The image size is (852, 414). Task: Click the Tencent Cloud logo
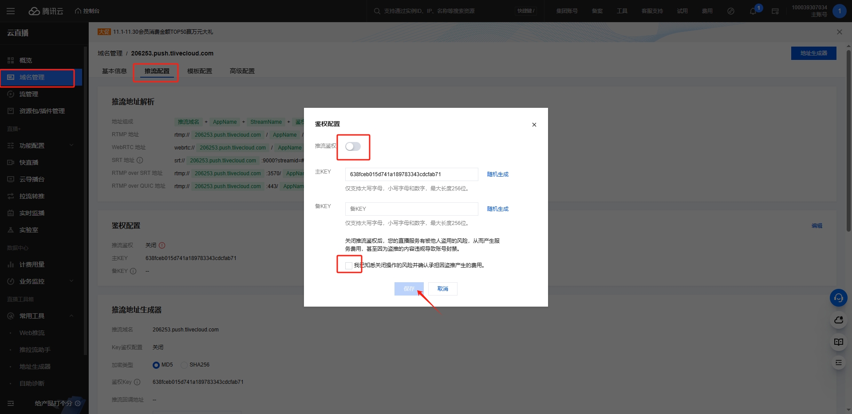(x=46, y=11)
